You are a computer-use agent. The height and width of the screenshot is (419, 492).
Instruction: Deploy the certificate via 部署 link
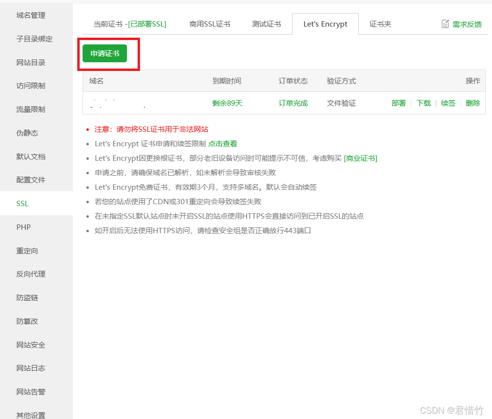click(x=398, y=103)
